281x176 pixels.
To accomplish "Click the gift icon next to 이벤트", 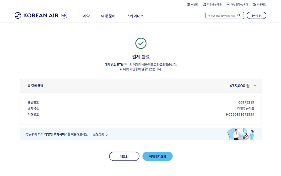I will click(188, 4).
